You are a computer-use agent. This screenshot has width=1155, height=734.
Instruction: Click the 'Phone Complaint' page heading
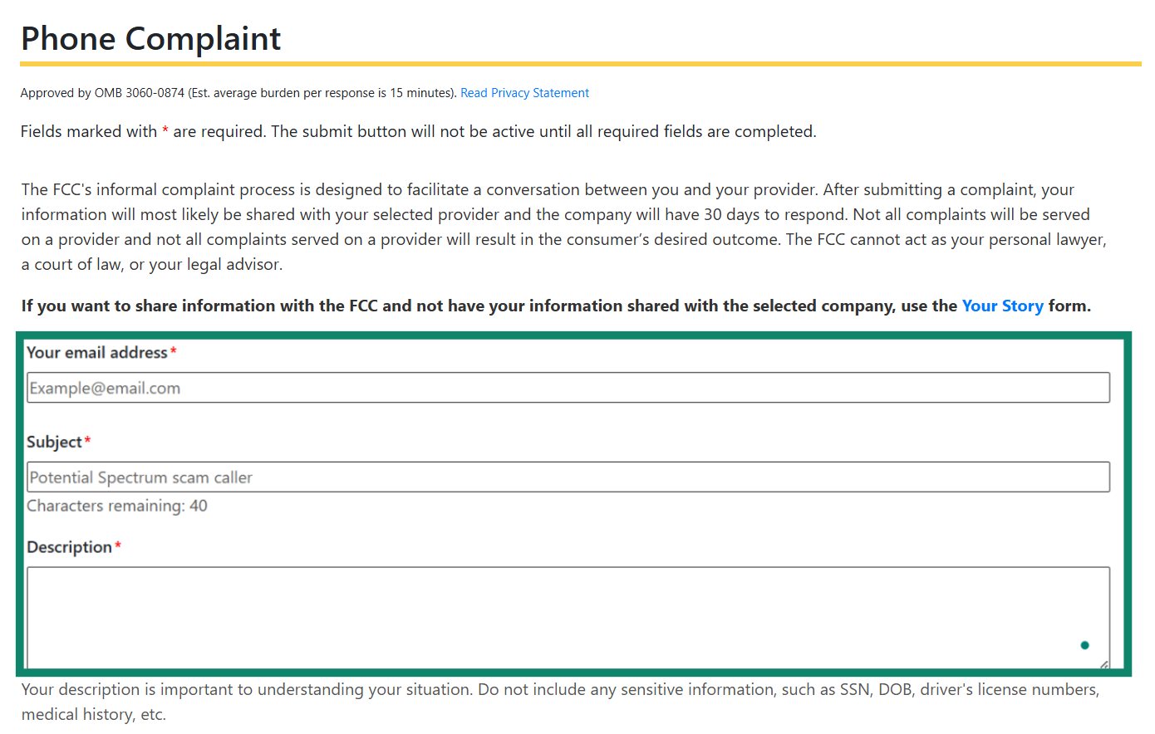[x=150, y=39]
